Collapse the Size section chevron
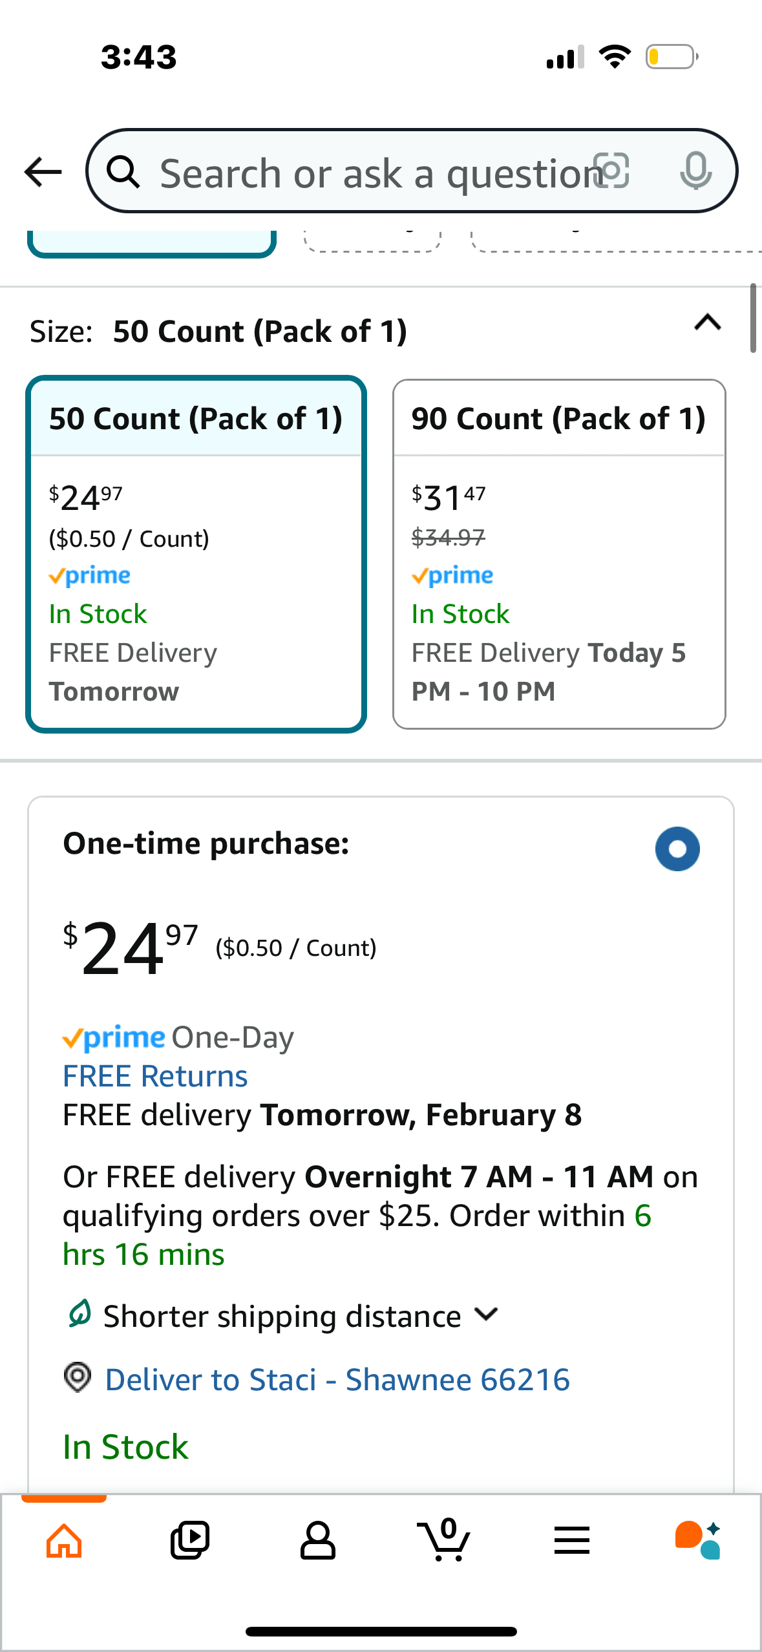762x1652 pixels. (x=708, y=323)
